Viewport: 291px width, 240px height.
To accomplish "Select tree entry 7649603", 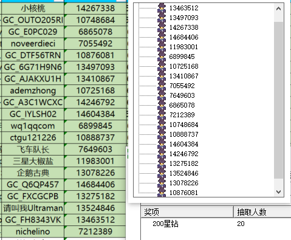I will [182, 95].
